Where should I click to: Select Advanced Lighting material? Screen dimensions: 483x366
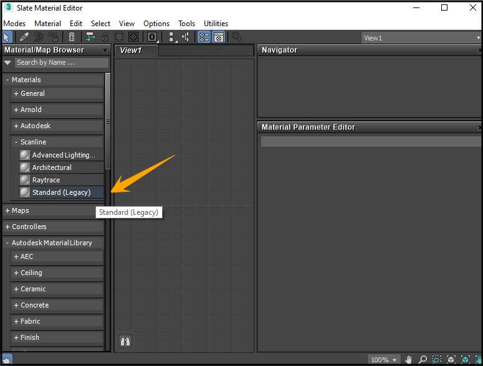61,155
